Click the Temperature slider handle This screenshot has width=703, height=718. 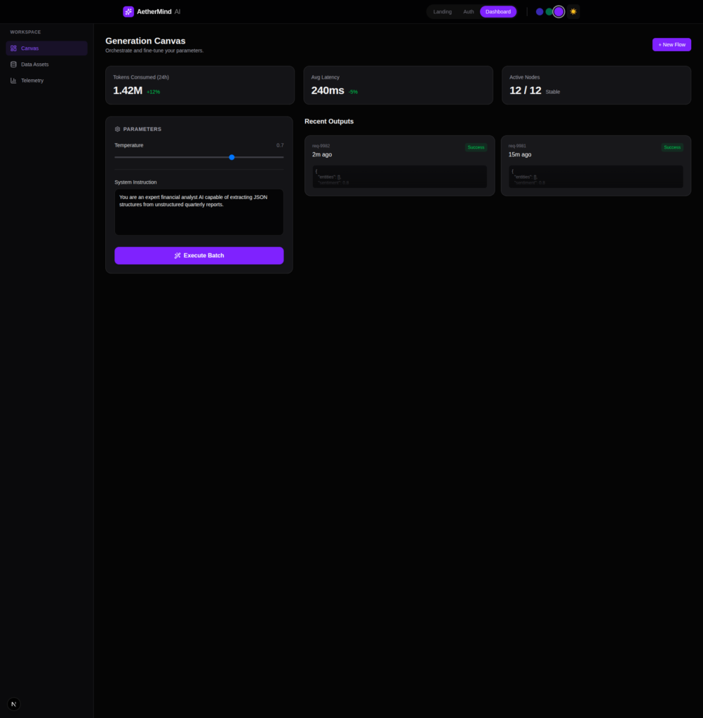[232, 157]
